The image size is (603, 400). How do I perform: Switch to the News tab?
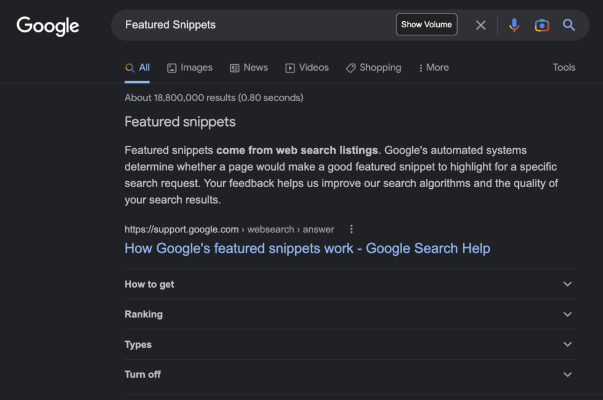[249, 68]
